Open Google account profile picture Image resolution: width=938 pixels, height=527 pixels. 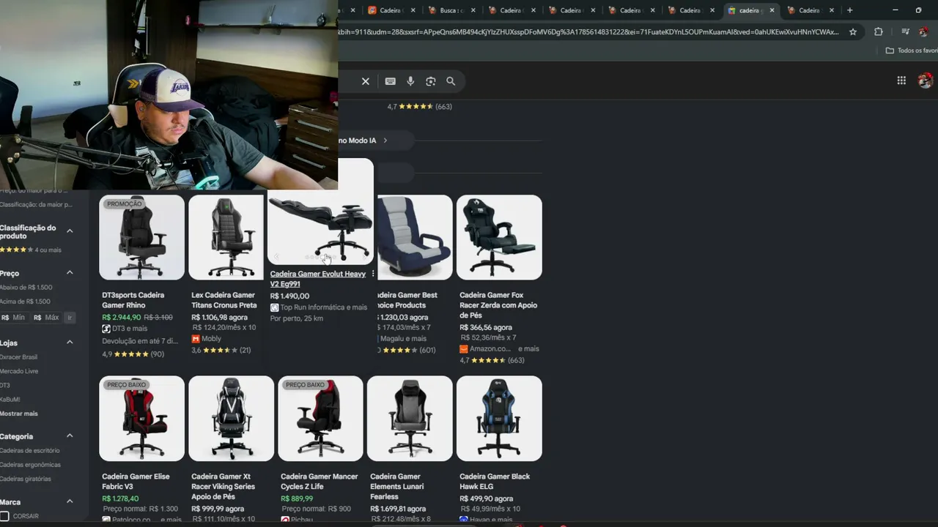click(x=926, y=81)
